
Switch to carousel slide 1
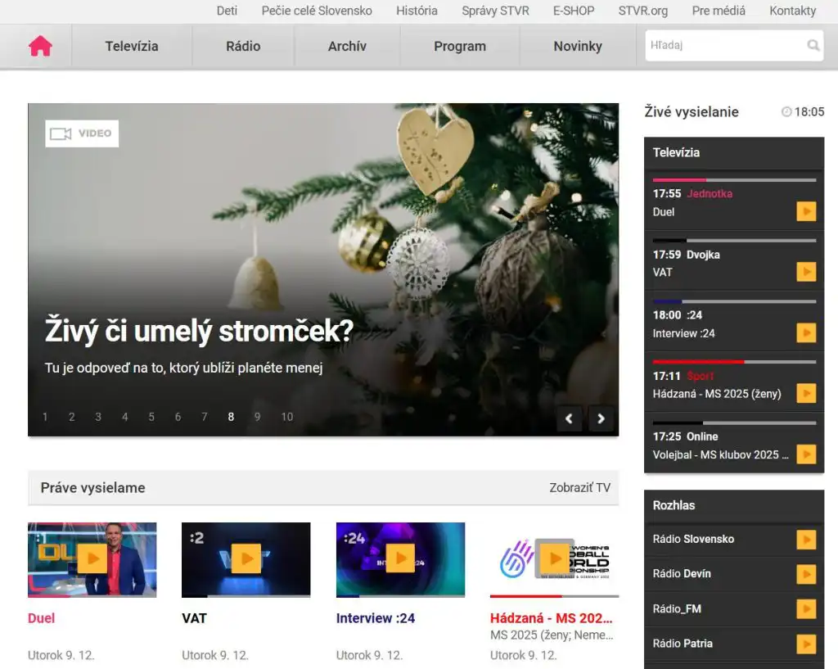click(x=45, y=417)
